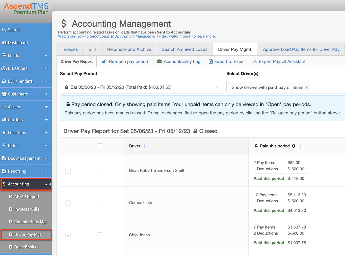Check the box for Campaka ka
Screen dimensions: 345x255
100,203
